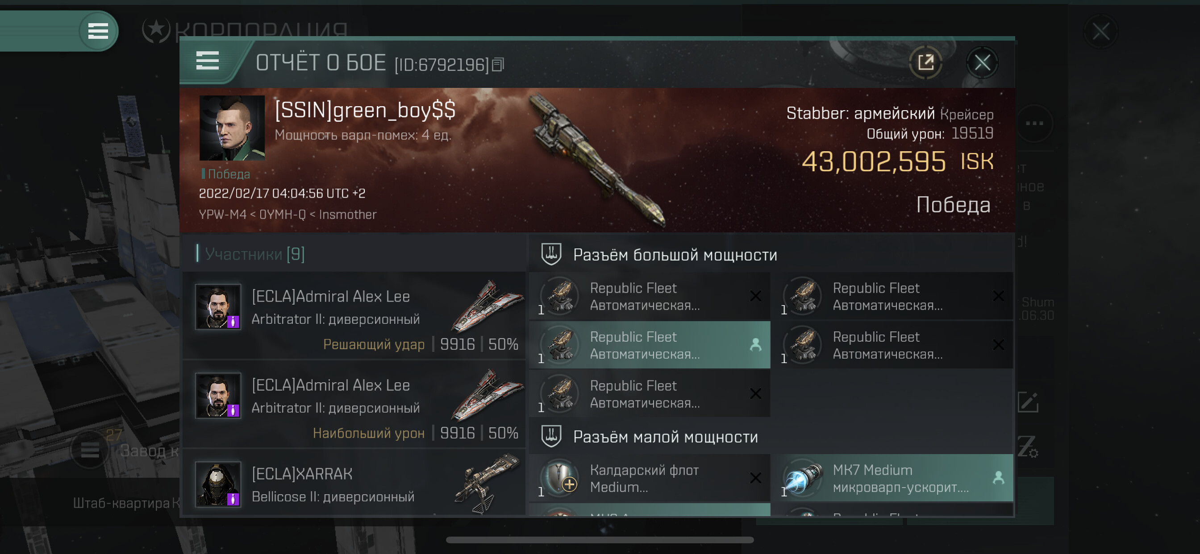This screenshot has width=1200, height=554.
Task: Select the green_boy$$ pilot portrait
Action: 232,128
